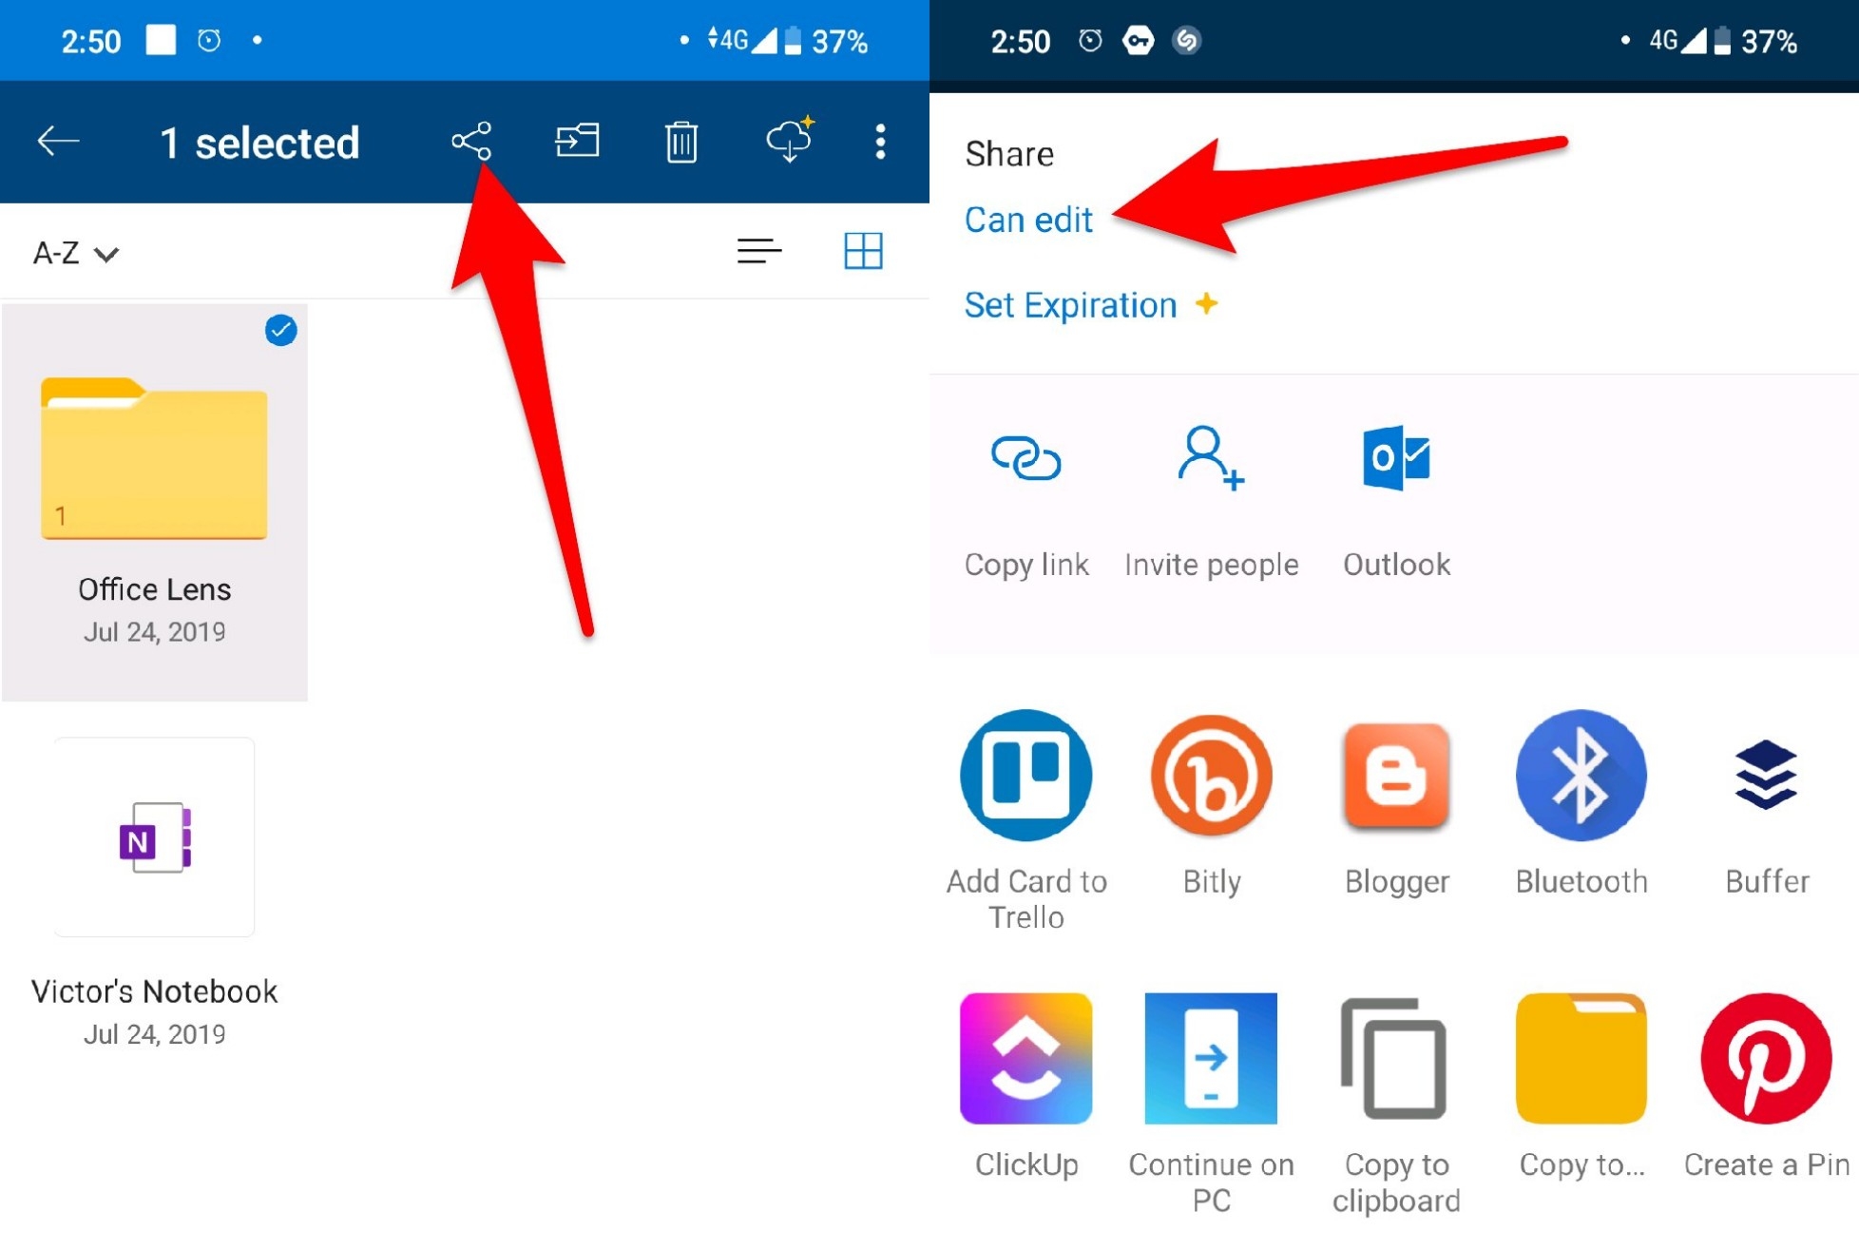1859x1250 pixels.
Task: Select Add Card to Trello icon
Action: click(x=1025, y=776)
